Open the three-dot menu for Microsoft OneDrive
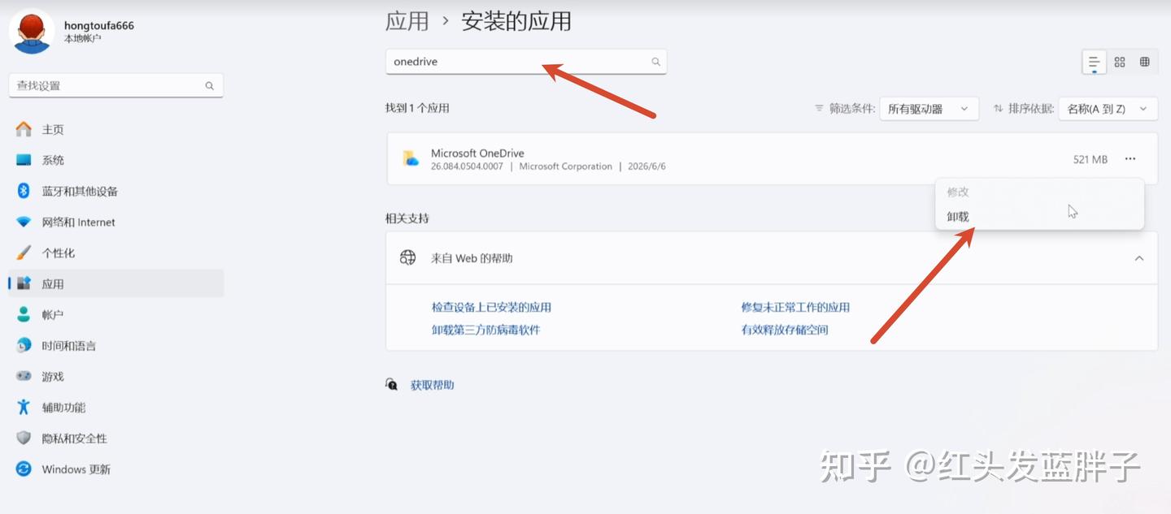This screenshot has height=514, width=1171. click(x=1130, y=159)
